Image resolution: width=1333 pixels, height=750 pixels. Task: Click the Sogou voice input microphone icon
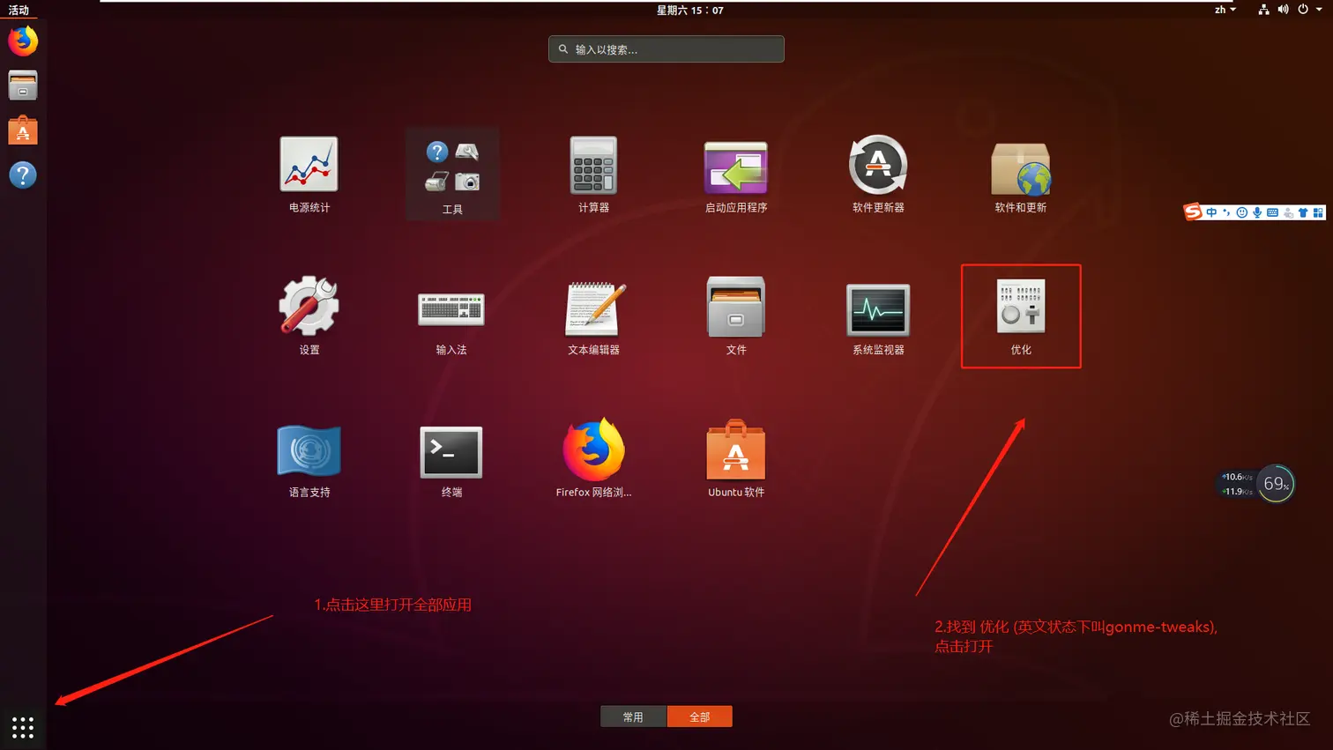1257,212
